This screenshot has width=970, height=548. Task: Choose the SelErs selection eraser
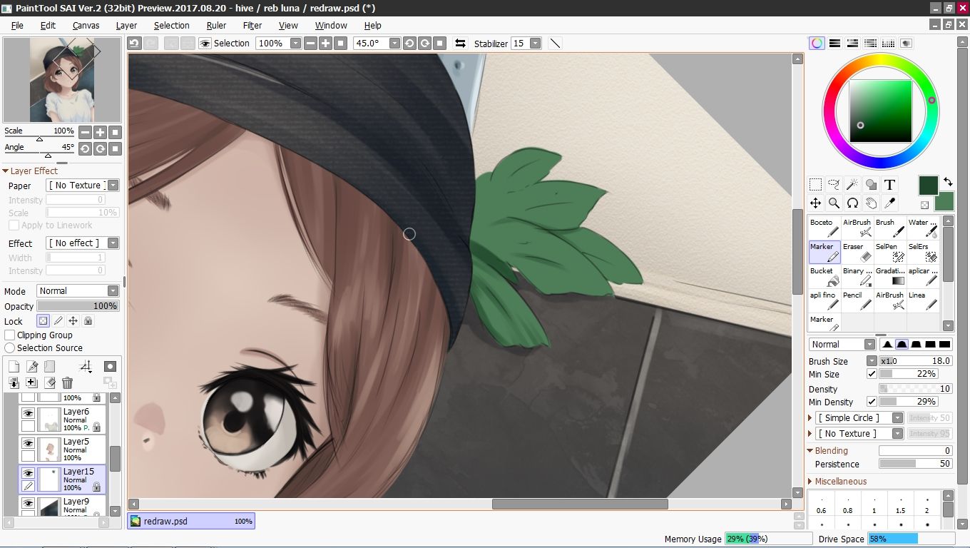(x=923, y=252)
